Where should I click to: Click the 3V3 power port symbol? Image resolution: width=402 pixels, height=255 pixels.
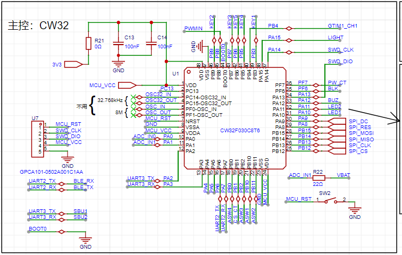[x=73, y=64]
